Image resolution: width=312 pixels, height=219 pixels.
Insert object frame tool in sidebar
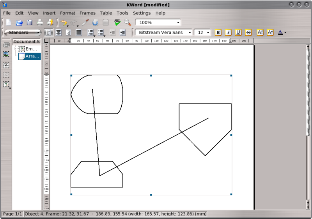[6, 84]
